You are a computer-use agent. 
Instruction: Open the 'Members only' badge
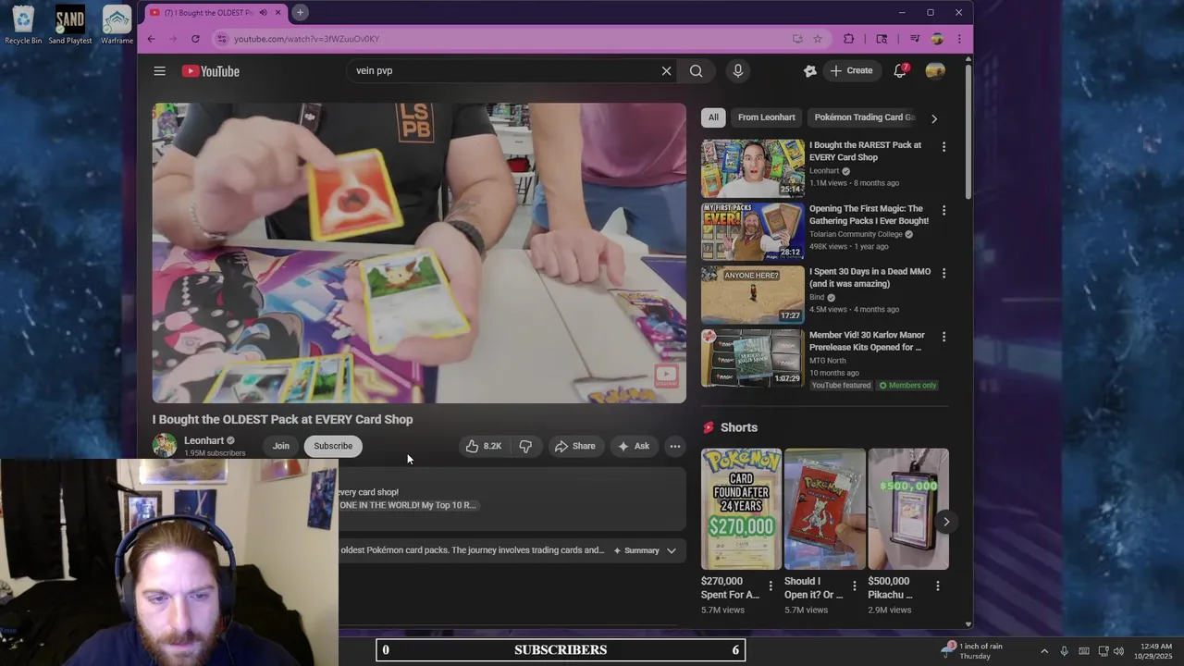[x=908, y=386]
